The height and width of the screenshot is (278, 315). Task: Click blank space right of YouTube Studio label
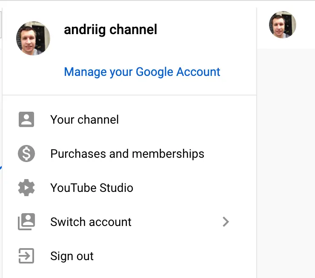pyautogui.click(x=192, y=188)
